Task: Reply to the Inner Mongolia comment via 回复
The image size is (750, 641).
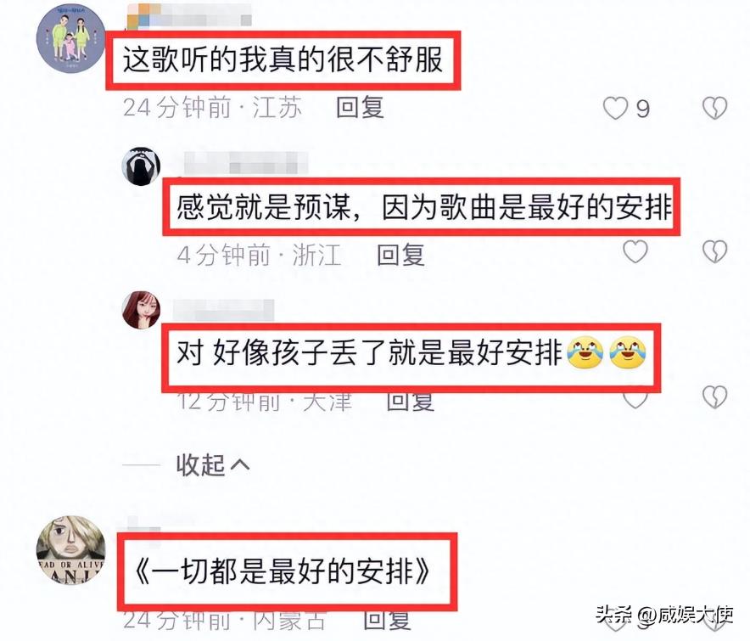Action: tap(387, 621)
